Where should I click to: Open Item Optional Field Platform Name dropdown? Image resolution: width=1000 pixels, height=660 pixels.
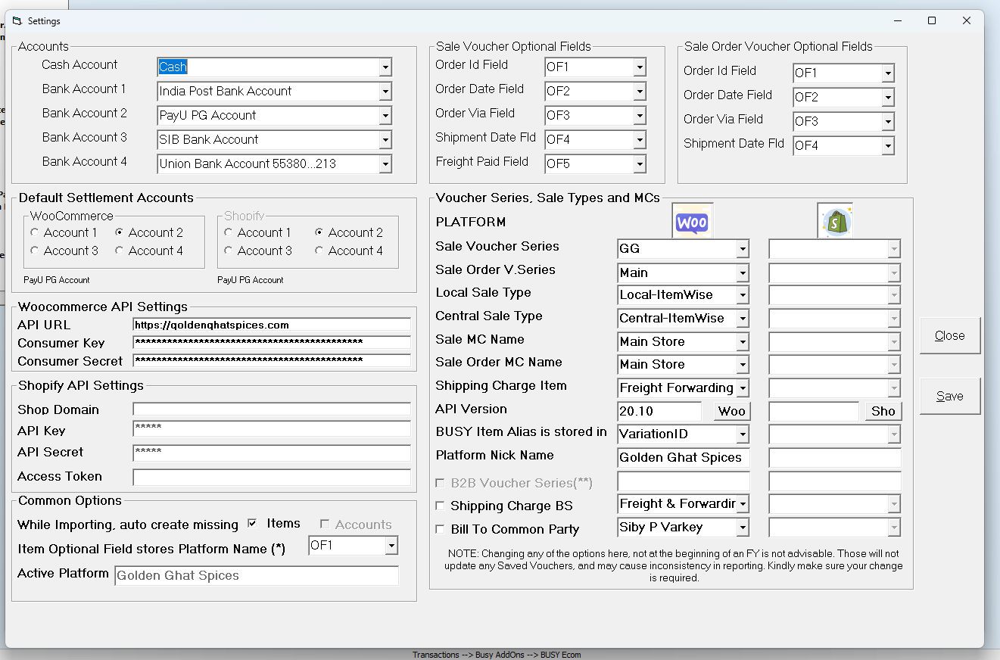(x=391, y=546)
